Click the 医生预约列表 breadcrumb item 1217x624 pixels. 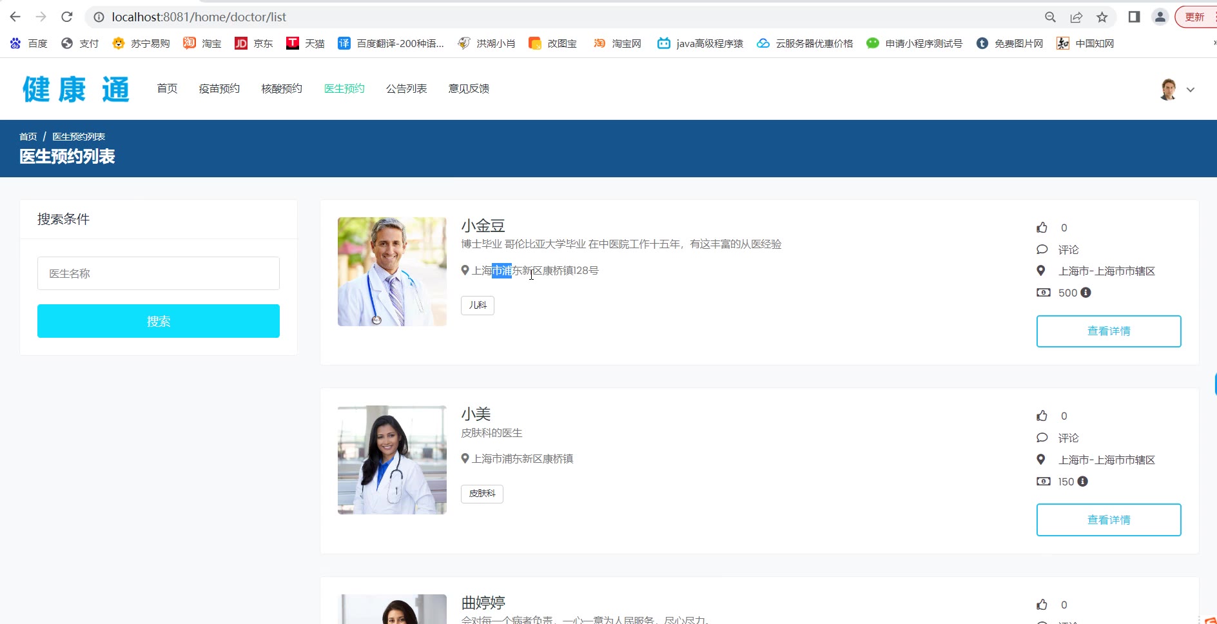point(79,137)
